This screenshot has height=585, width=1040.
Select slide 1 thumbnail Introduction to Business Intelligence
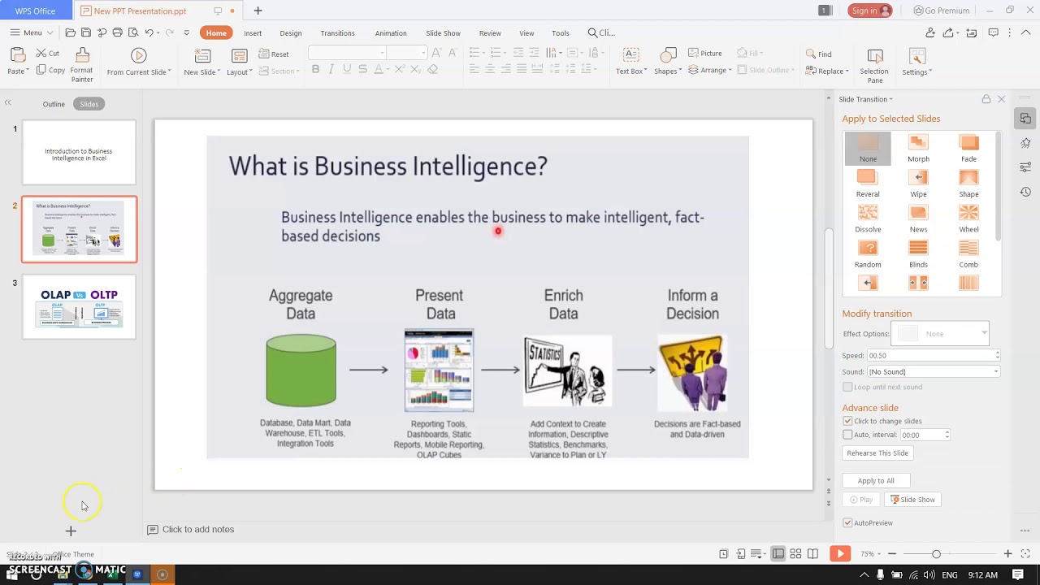point(79,153)
